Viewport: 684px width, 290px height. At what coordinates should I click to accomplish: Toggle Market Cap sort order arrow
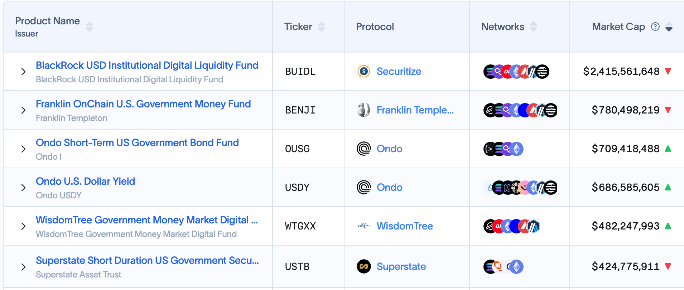click(669, 27)
